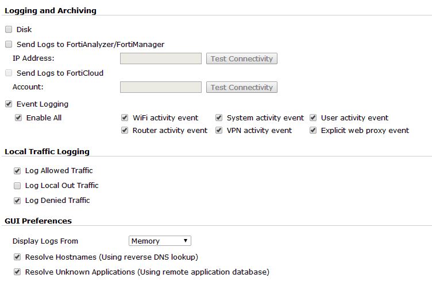The image size is (432, 282).
Task: Uncheck the Event Logging checkbox
Action: (9, 104)
